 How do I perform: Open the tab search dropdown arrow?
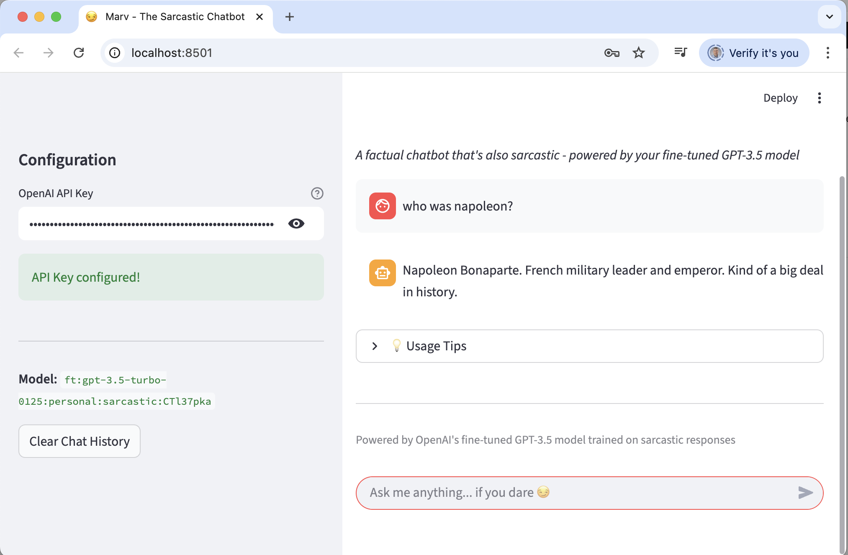point(829,17)
